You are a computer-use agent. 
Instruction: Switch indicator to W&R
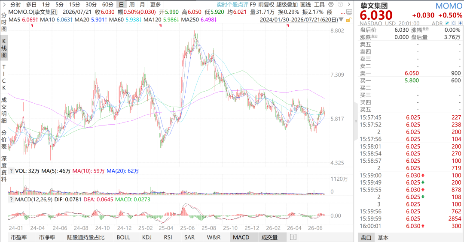click(x=214, y=237)
